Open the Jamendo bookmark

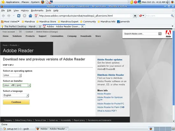pos(123,22)
